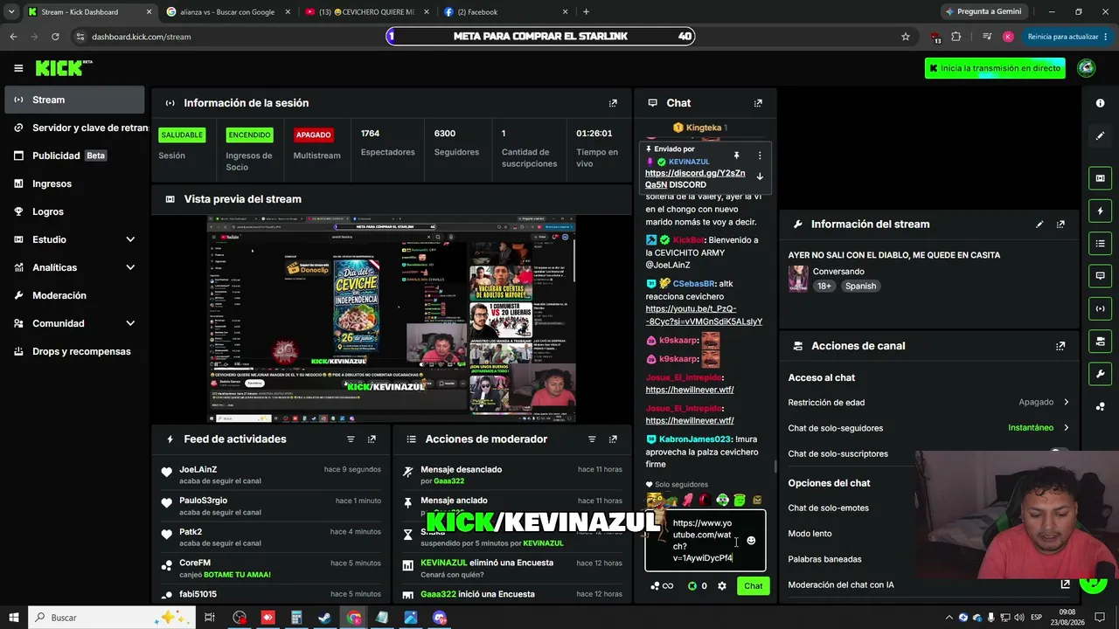The width and height of the screenshot is (1119, 629).
Task: Open Logros in the sidebar
Action: pos(74,211)
